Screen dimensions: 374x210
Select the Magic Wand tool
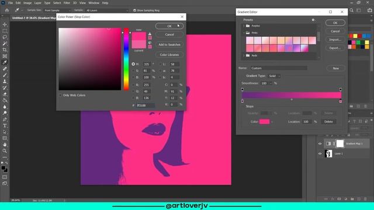click(x=5, y=44)
